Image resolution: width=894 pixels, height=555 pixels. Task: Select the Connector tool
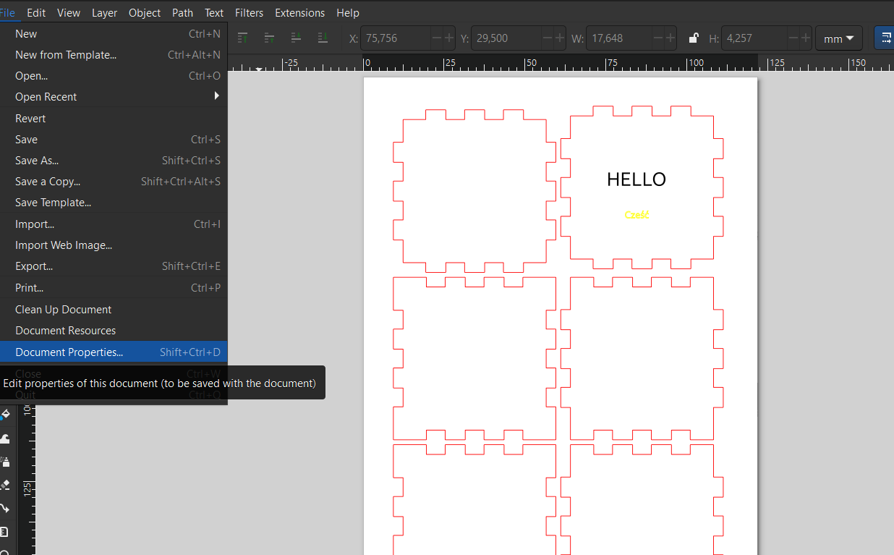[6, 508]
